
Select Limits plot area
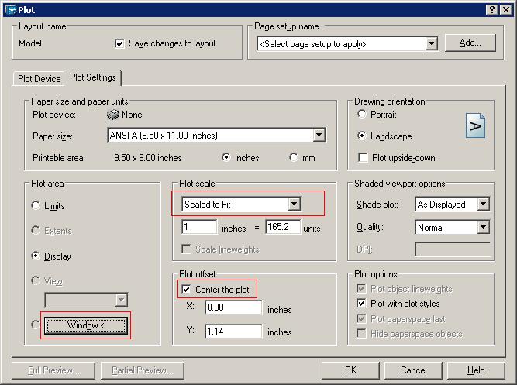[x=36, y=205]
